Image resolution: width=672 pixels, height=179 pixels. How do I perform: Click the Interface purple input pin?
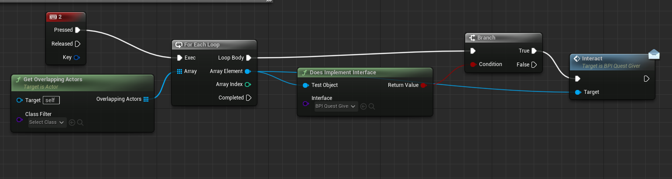coord(305,104)
